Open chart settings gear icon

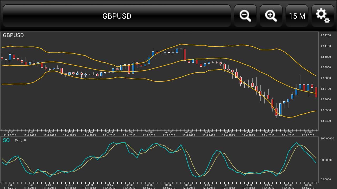pyautogui.click(x=323, y=16)
